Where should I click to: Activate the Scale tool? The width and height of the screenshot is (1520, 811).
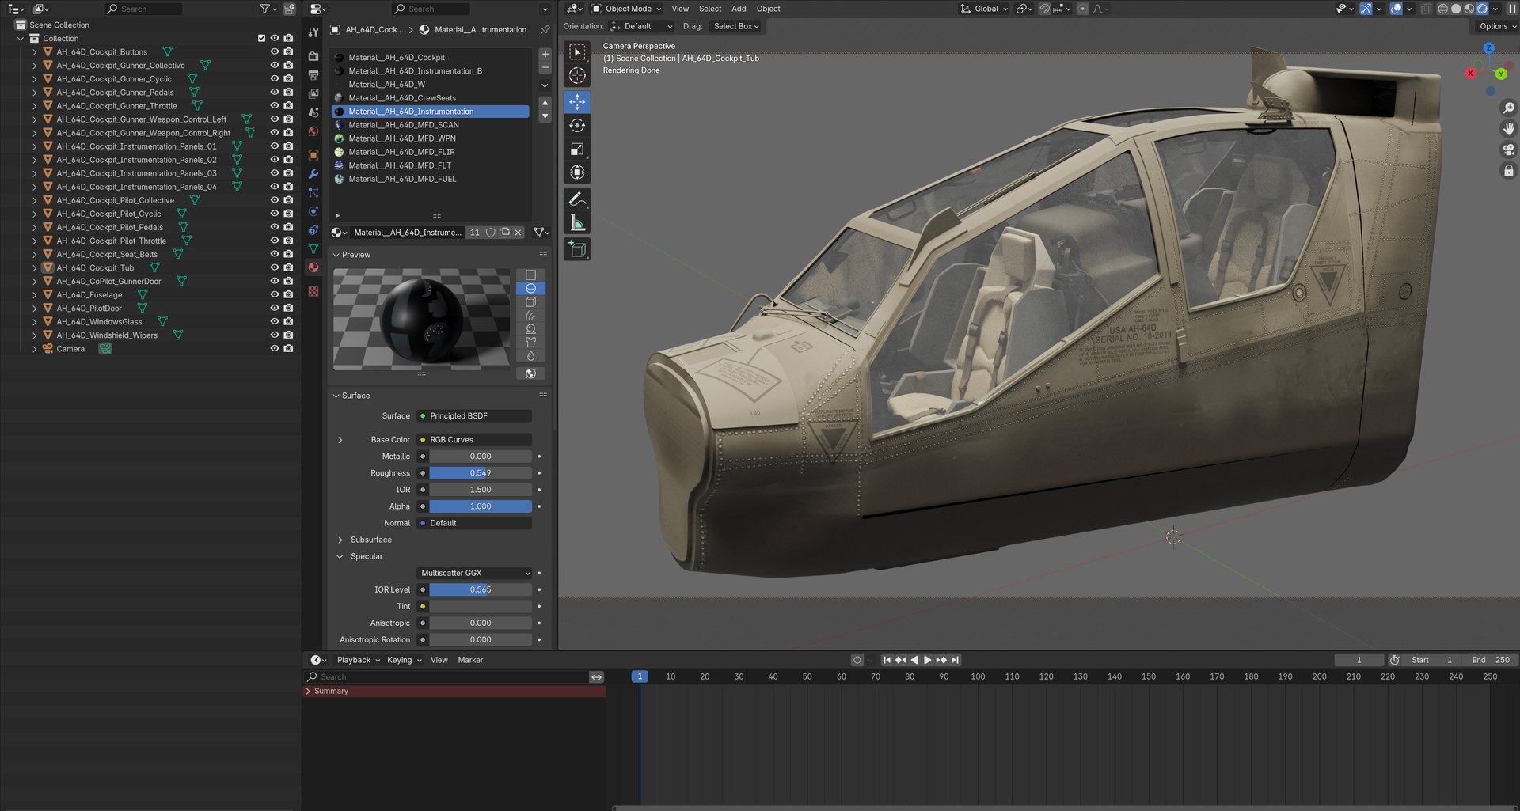[x=577, y=150]
